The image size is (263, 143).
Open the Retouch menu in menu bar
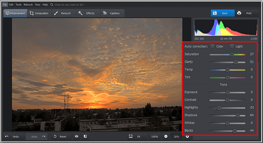point(28,5)
